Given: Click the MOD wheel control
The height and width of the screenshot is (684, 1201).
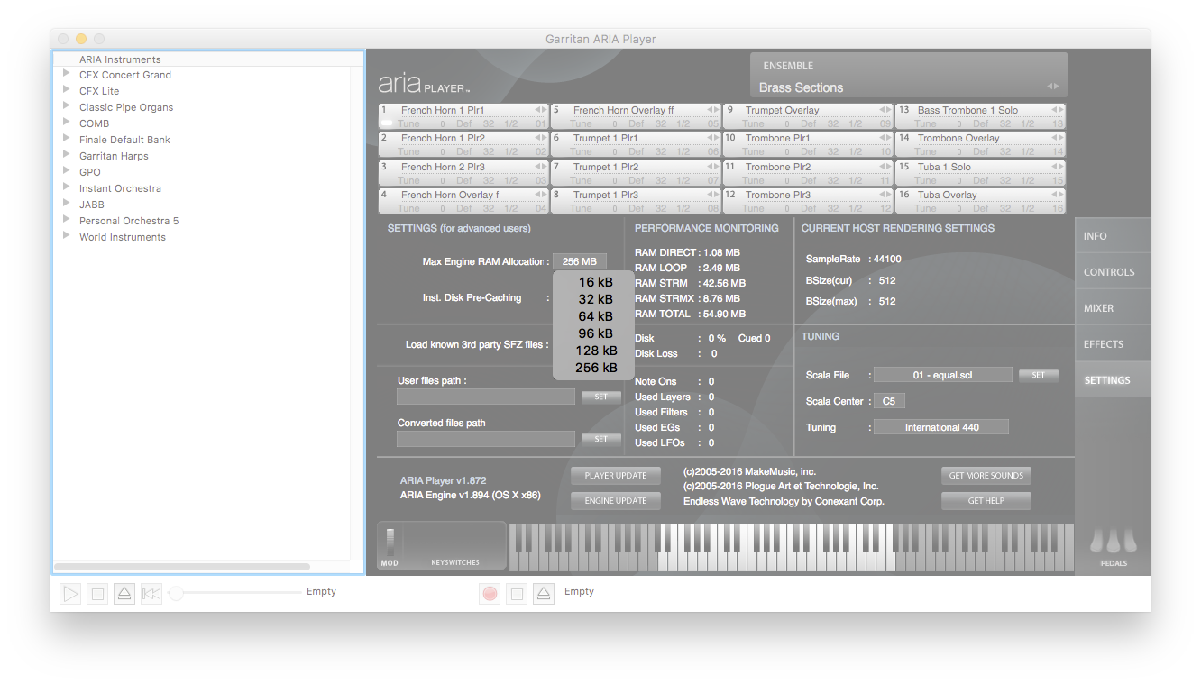Looking at the screenshot, I should point(390,542).
